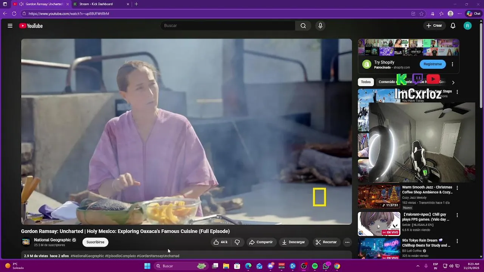Click the Crear button
Image resolution: width=484 pixels, height=272 pixels.
pos(434,26)
